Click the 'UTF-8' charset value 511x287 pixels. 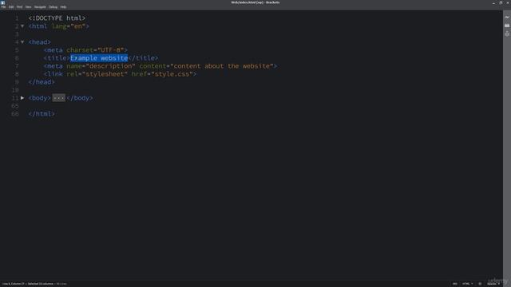(x=111, y=50)
